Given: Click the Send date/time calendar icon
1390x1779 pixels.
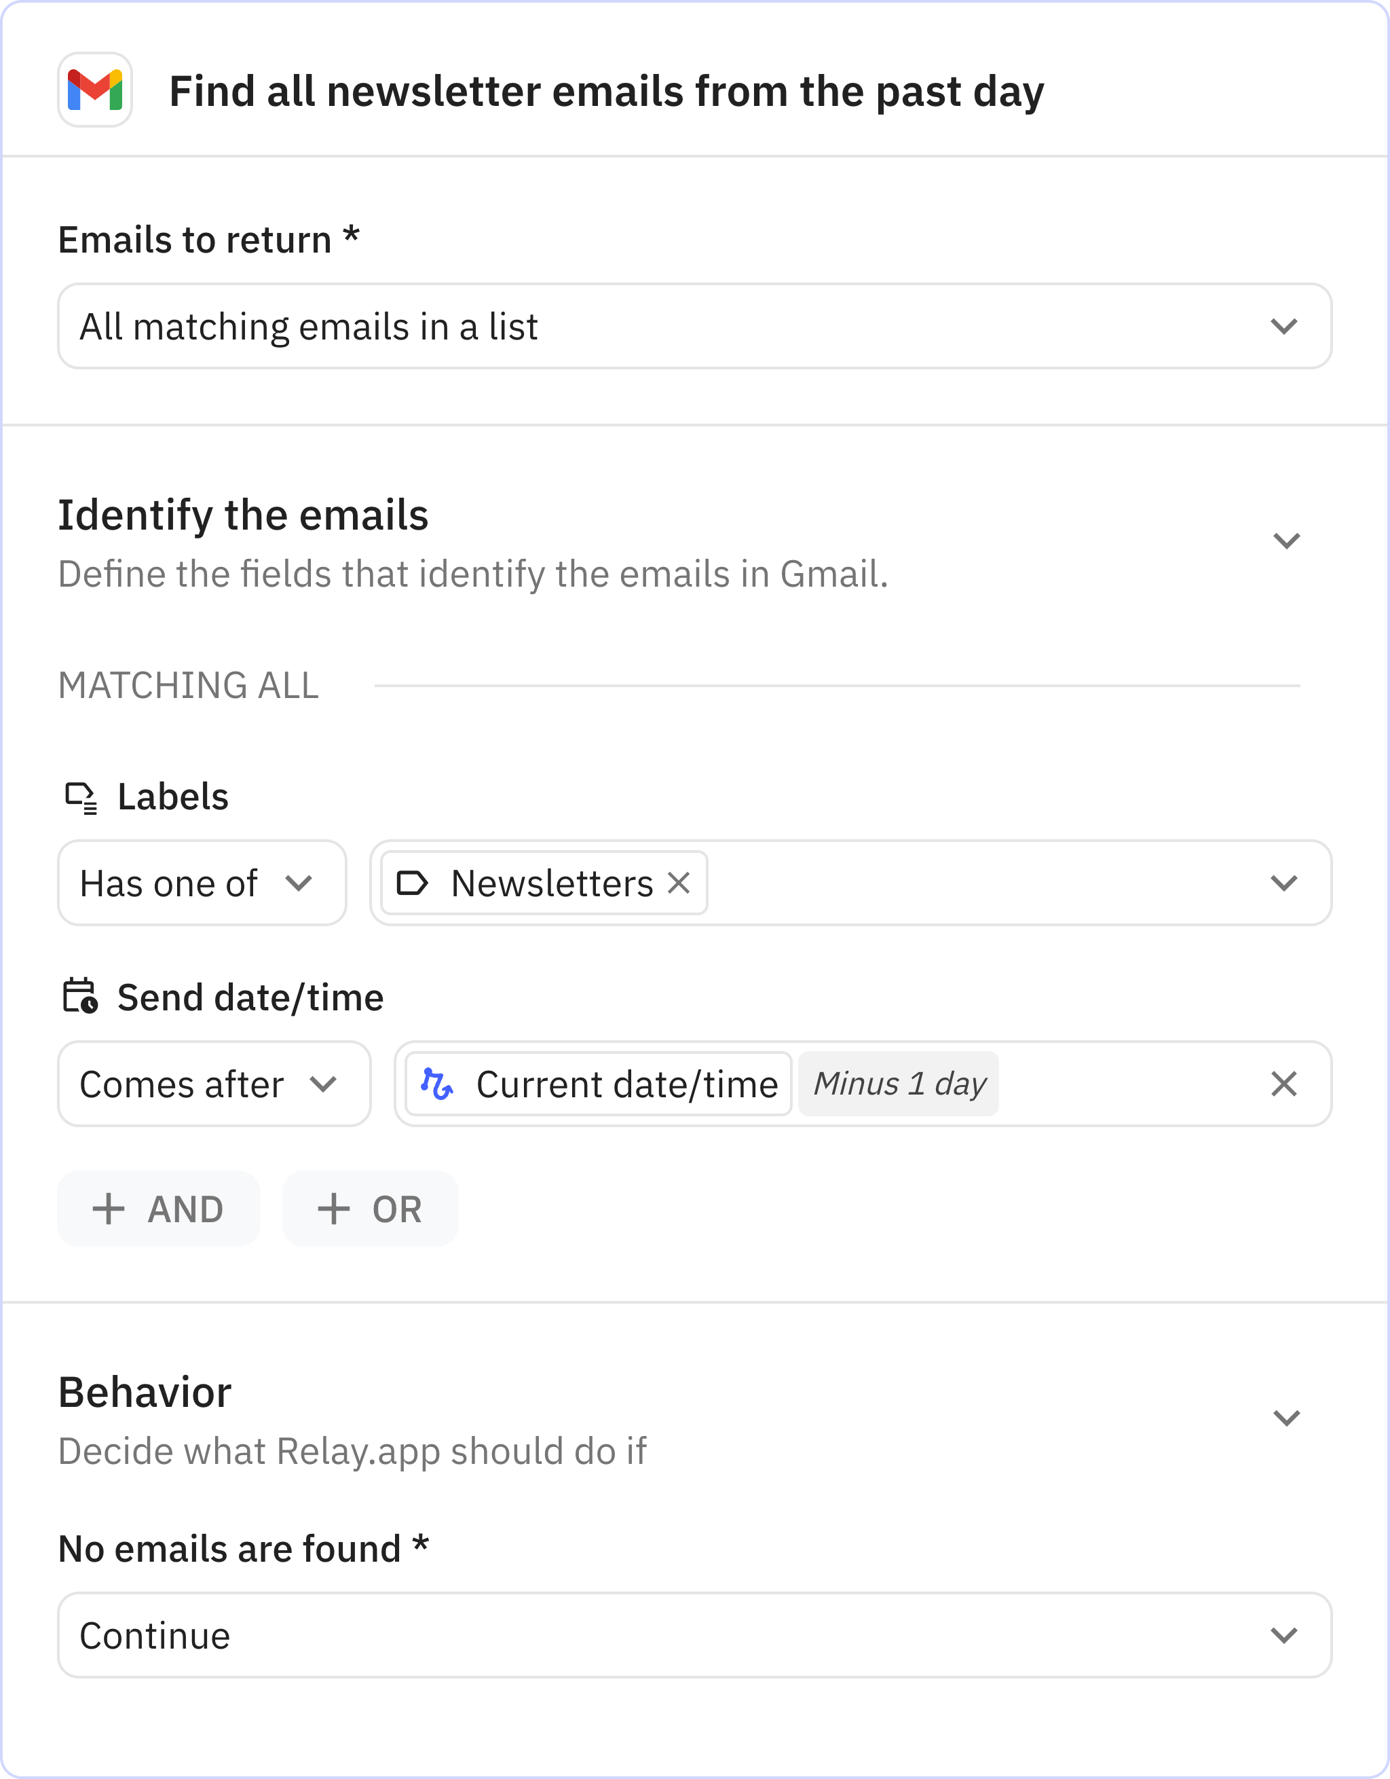Looking at the screenshot, I should tap(80, 997).
